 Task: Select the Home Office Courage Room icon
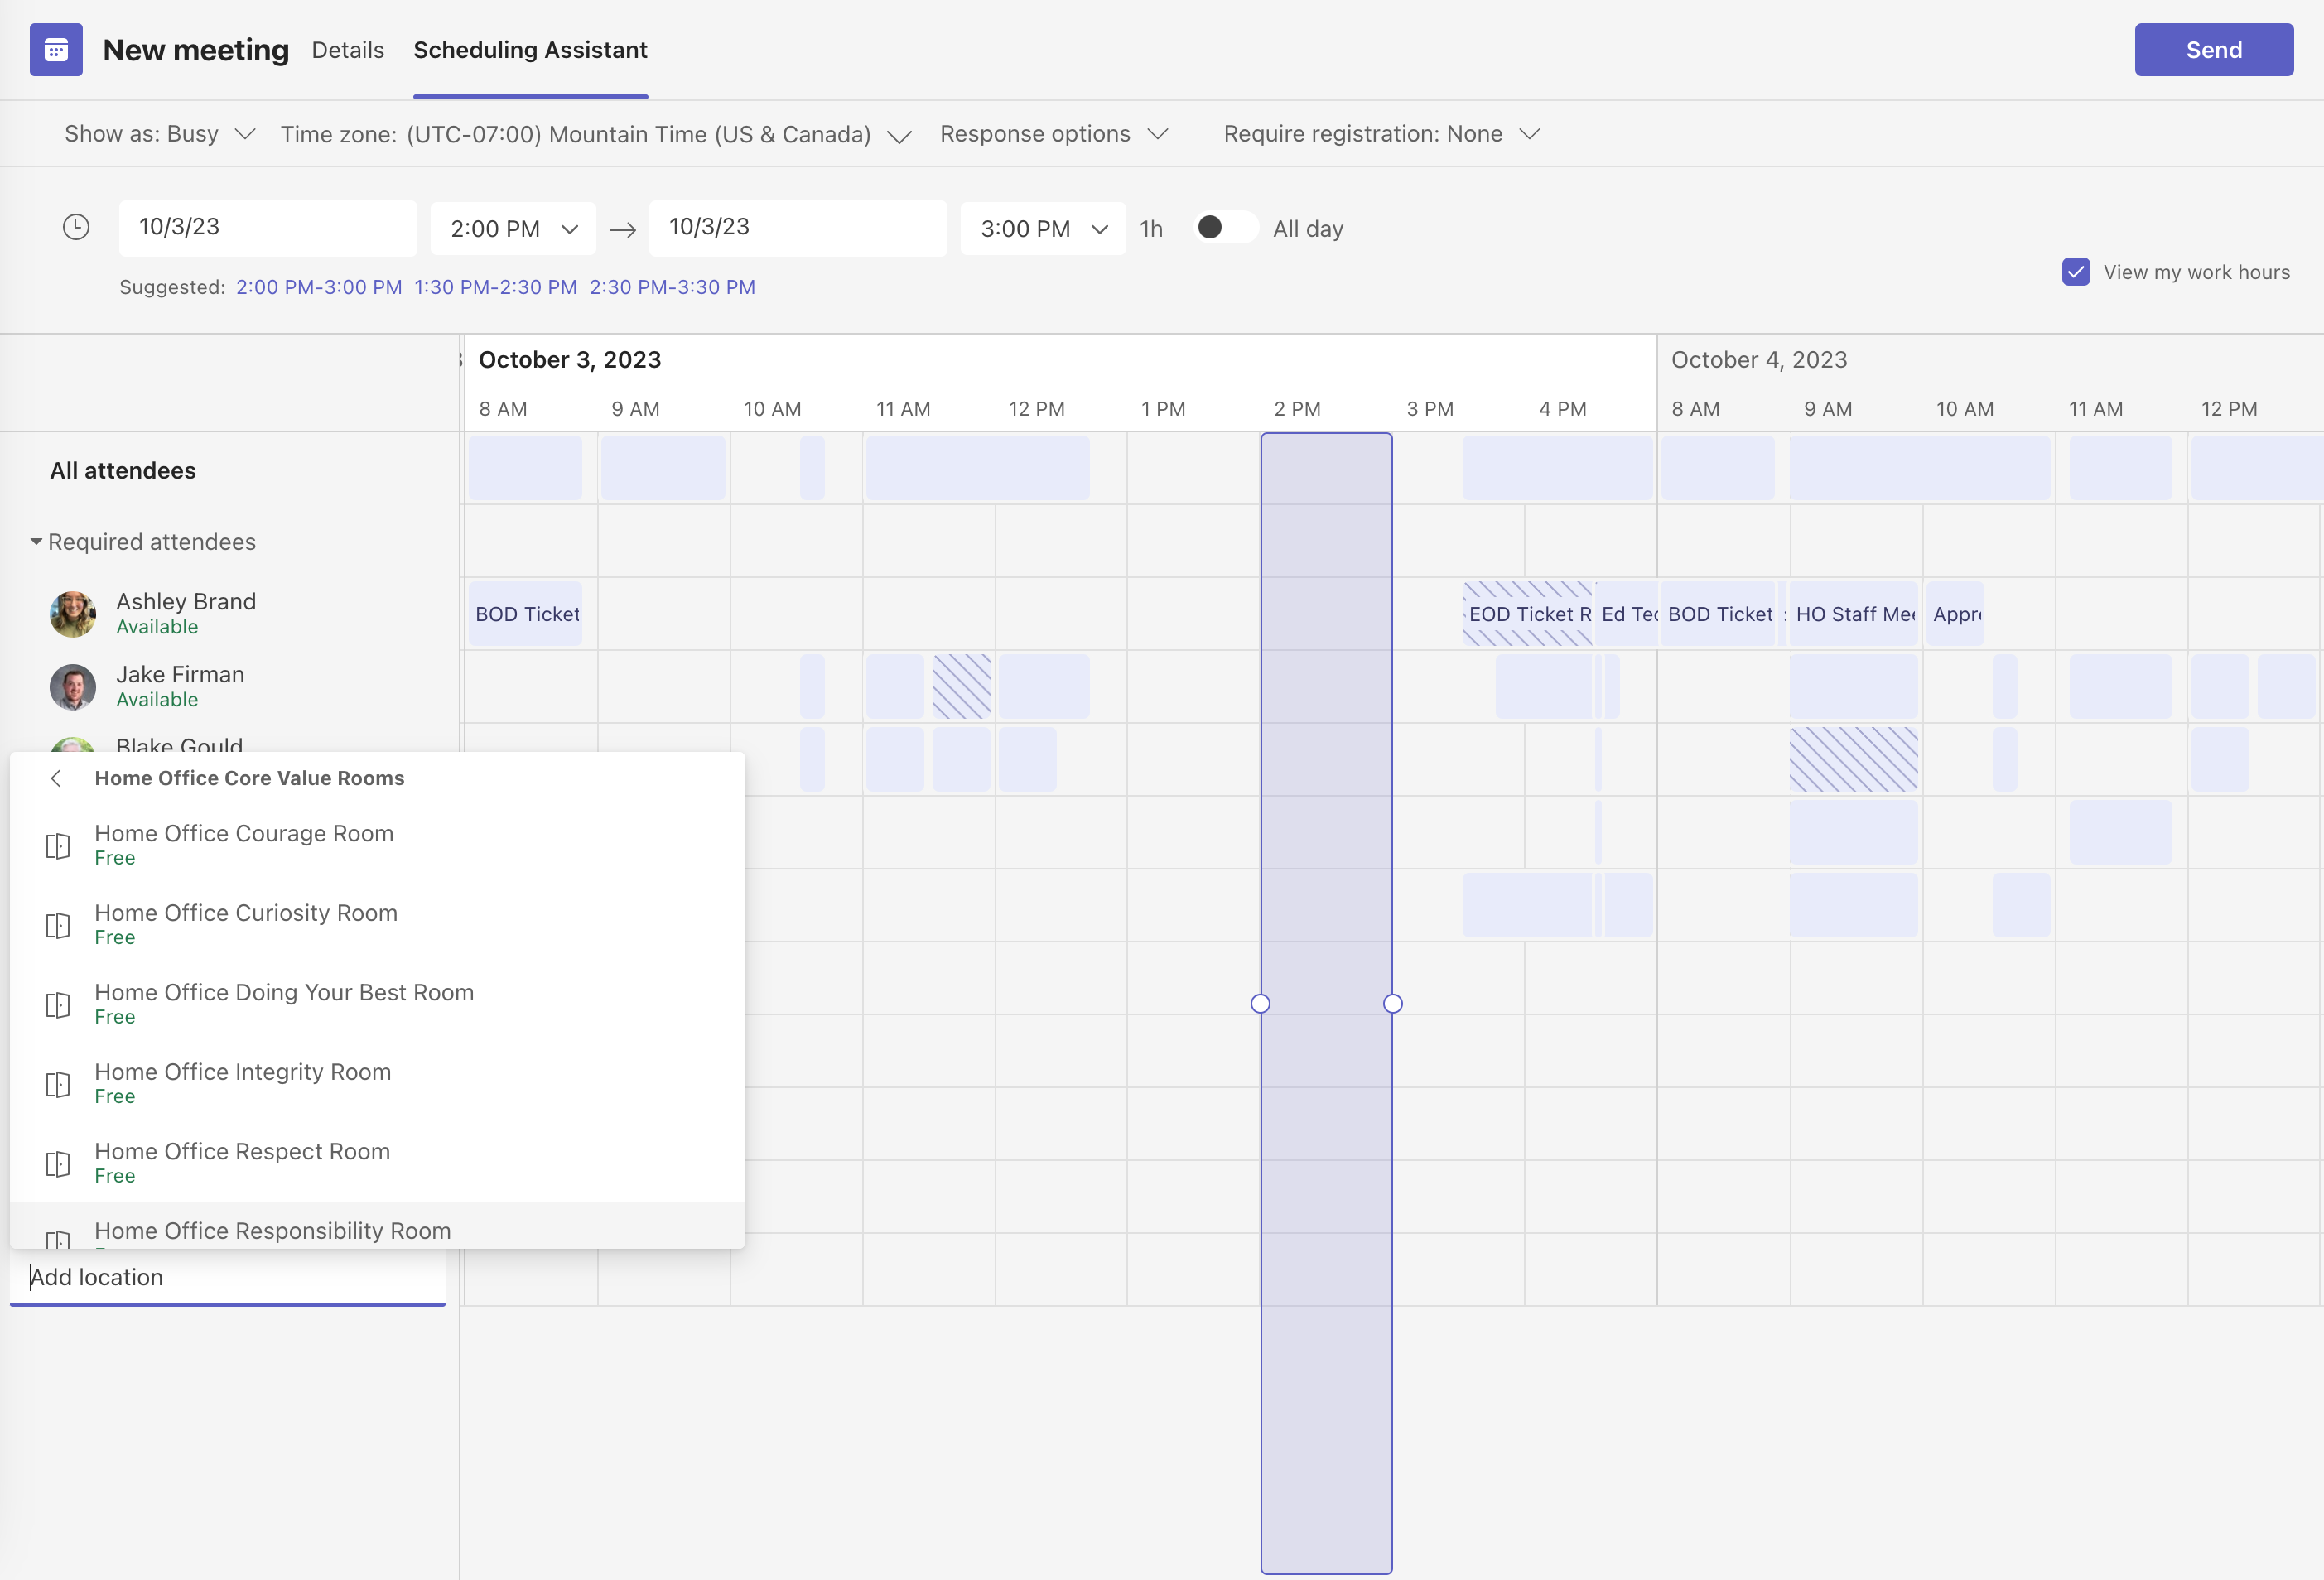pos(57,844)
